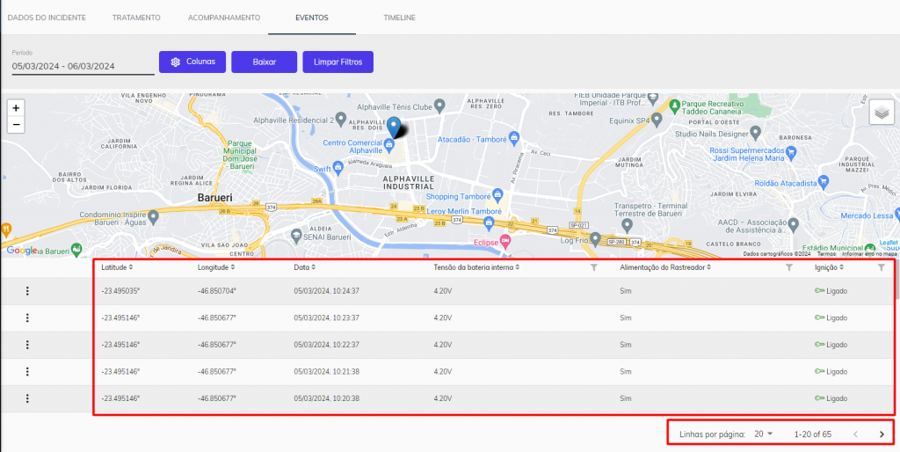Image resolution: width=900 pixels, height=452 pixels.
Task: Open row menu for 10:23:37 event
Action: pyautogui.click(x=27, y=317)
